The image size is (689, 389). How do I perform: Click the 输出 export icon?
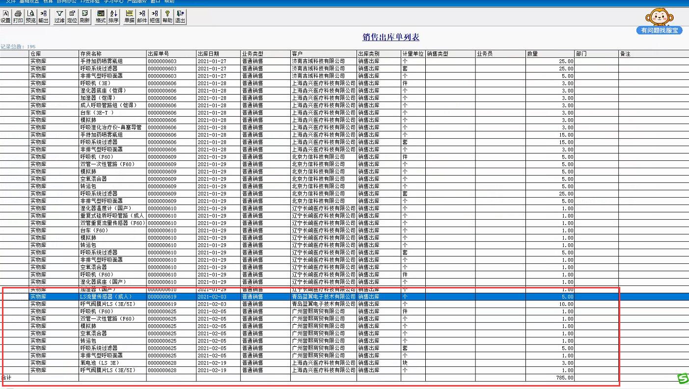[x=44, y=17]
